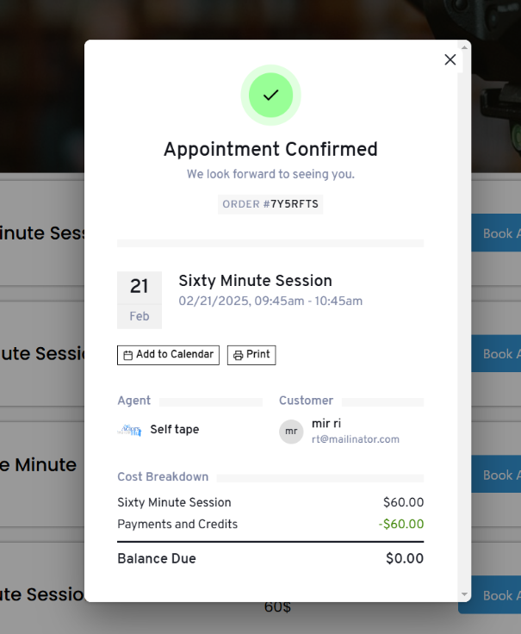Click the third Book button on right

pyautogui.click(x=496, y=475)
